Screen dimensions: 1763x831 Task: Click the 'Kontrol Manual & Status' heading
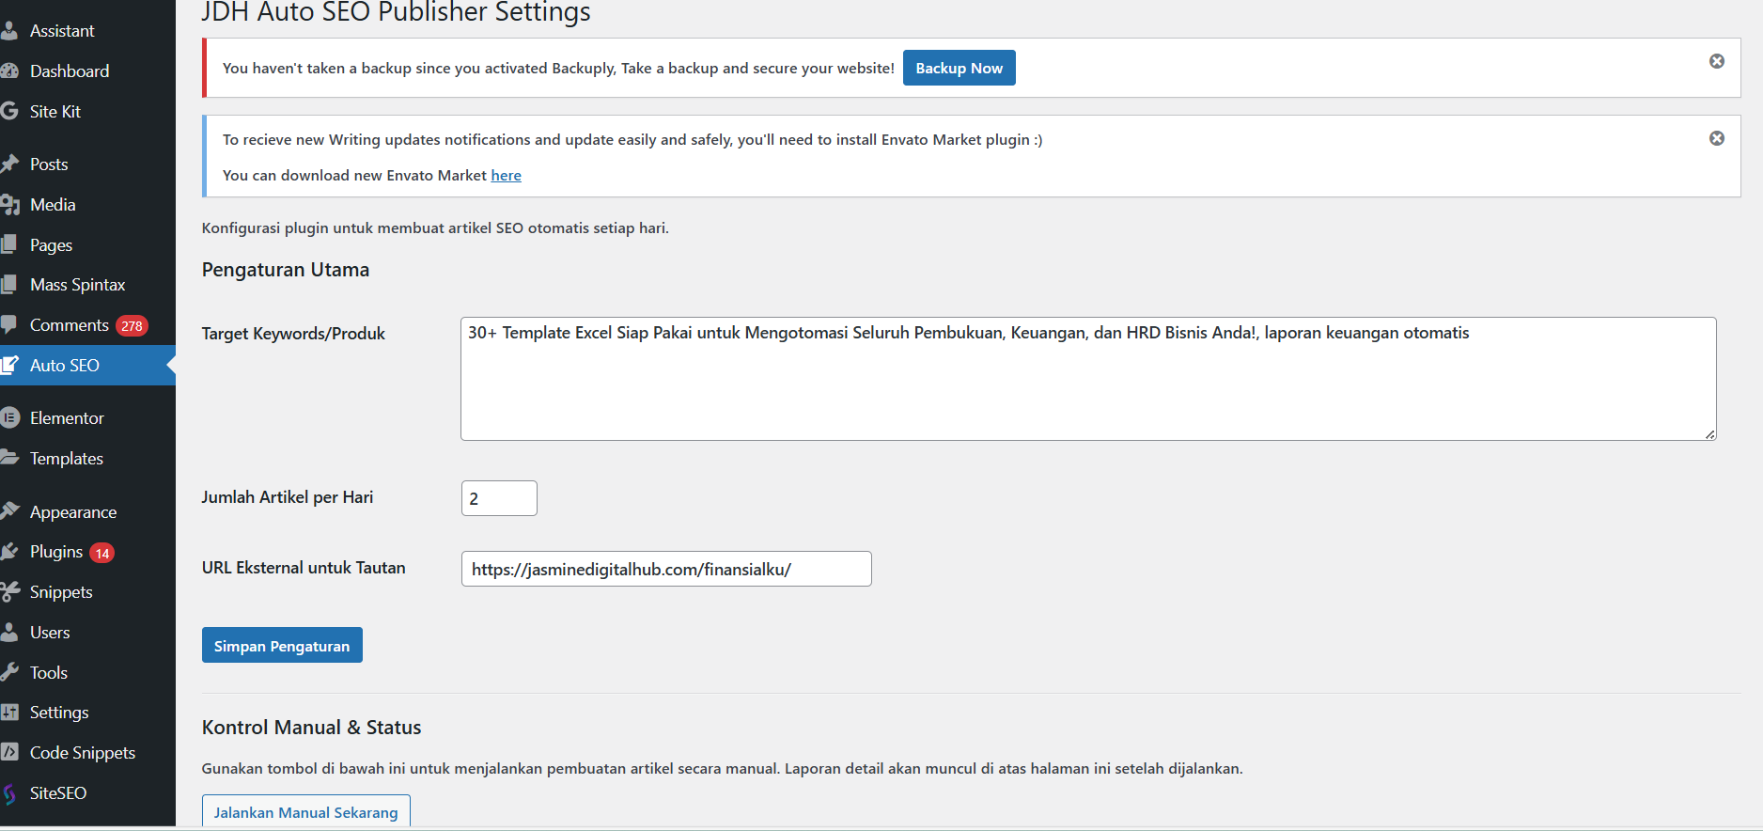tap(311, 728)
